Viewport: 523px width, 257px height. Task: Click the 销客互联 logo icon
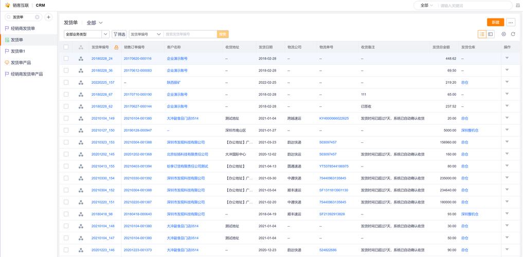[7, 5]
